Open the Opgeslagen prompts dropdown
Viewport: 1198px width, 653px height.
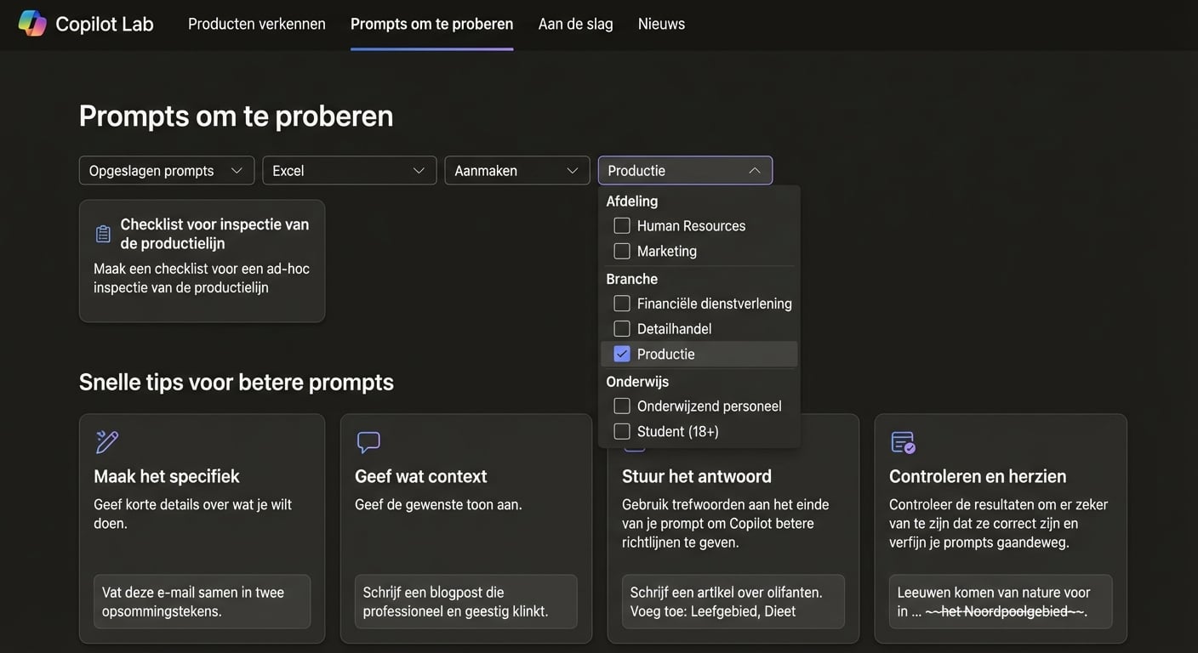pos(167,170)
